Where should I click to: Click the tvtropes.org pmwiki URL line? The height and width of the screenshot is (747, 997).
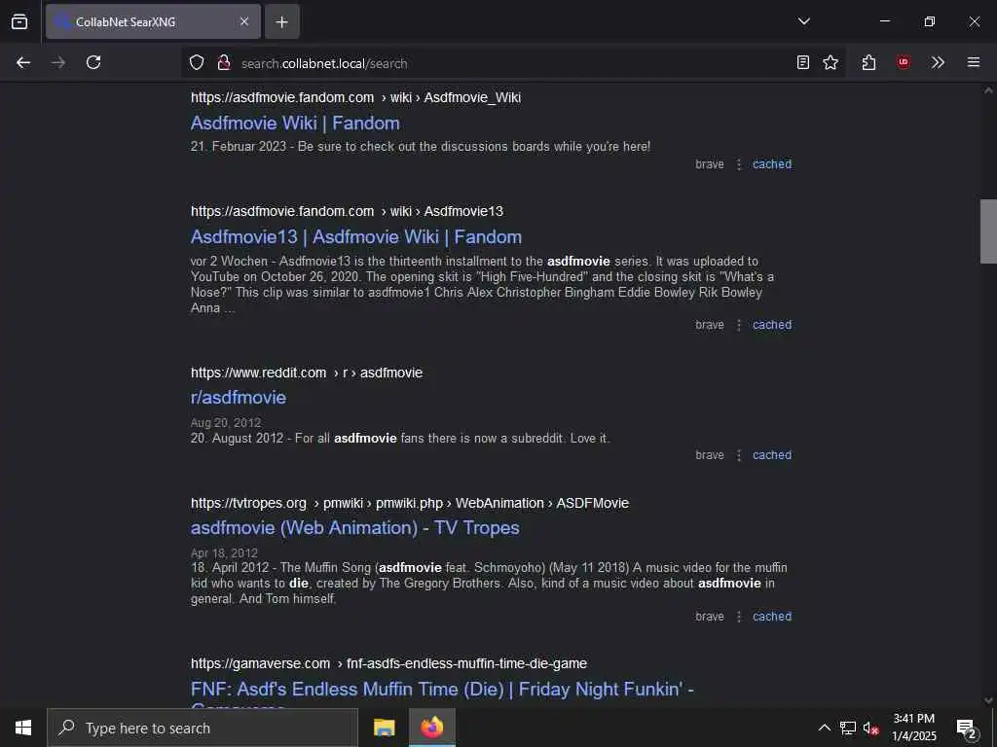(410, 503)
